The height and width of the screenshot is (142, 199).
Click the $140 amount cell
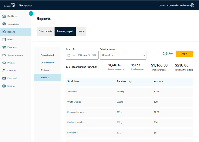click(x=156, y=92)
